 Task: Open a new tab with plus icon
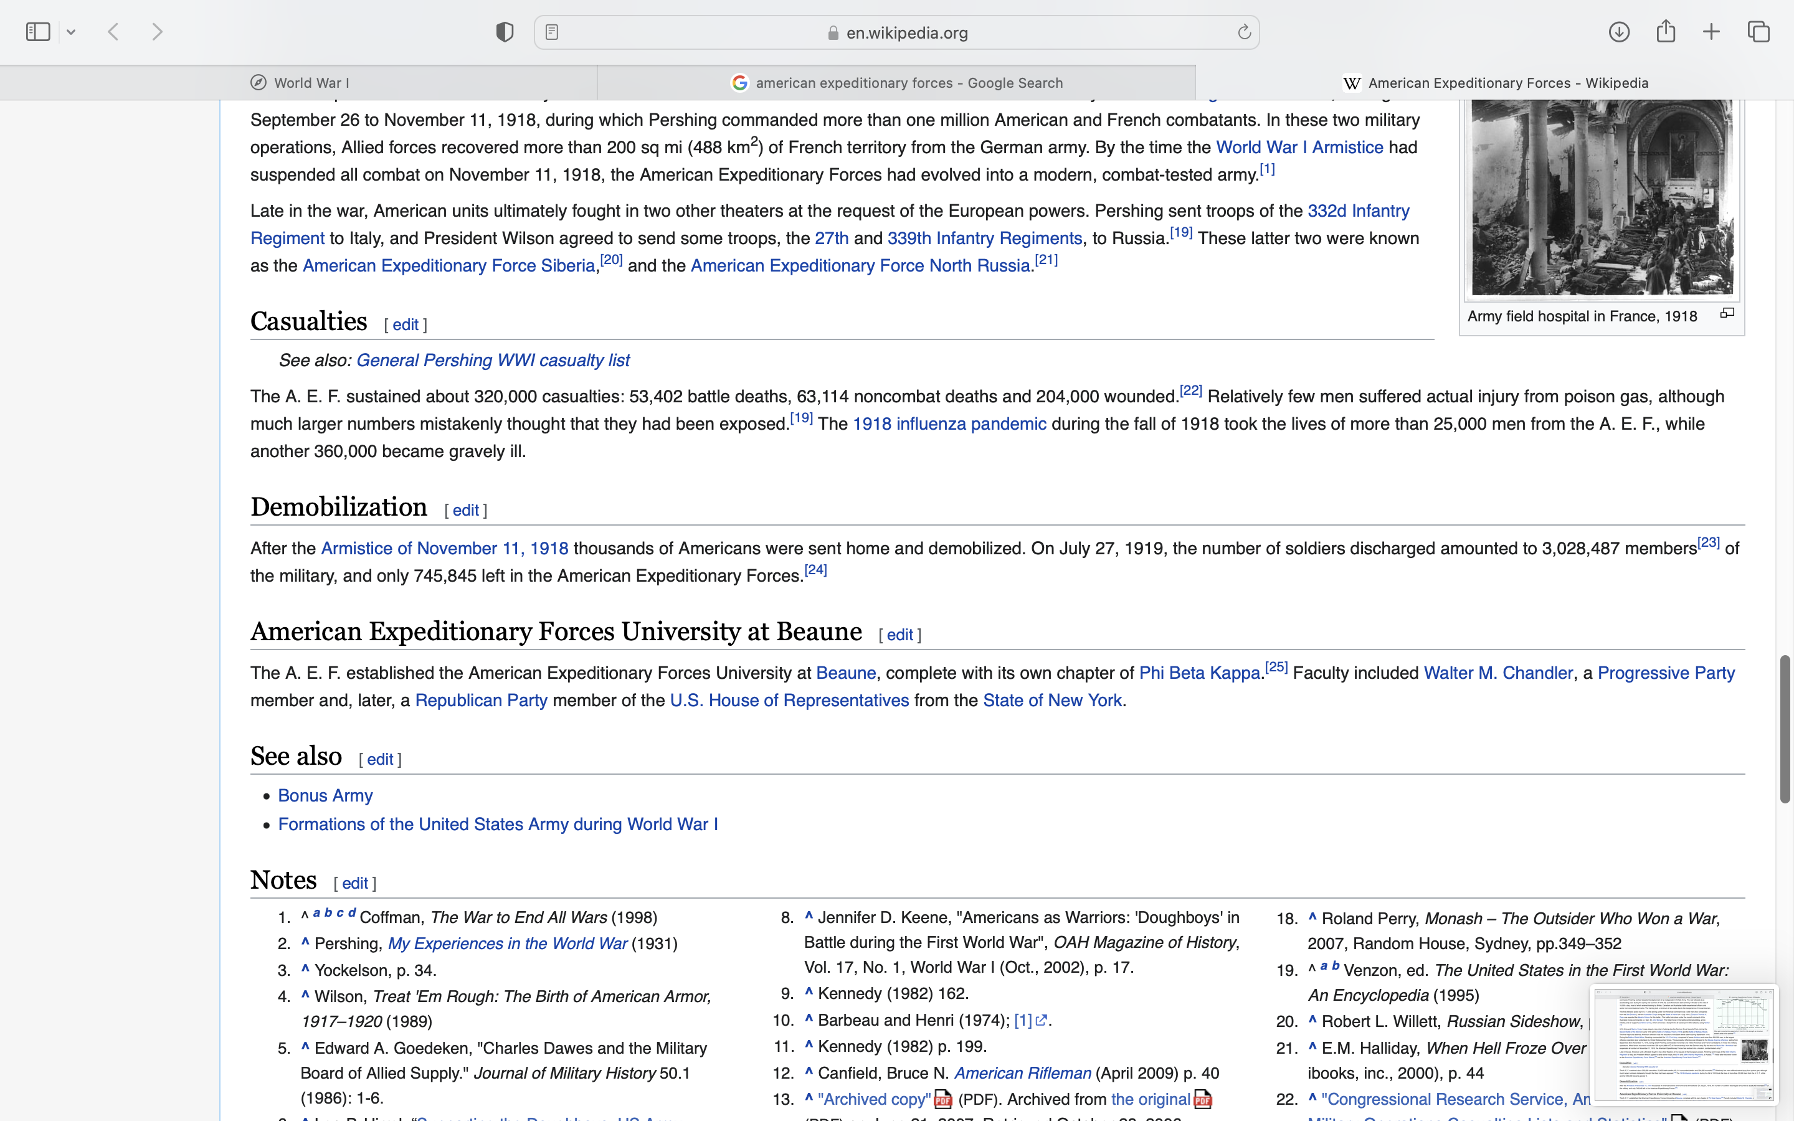point(1712,32)
